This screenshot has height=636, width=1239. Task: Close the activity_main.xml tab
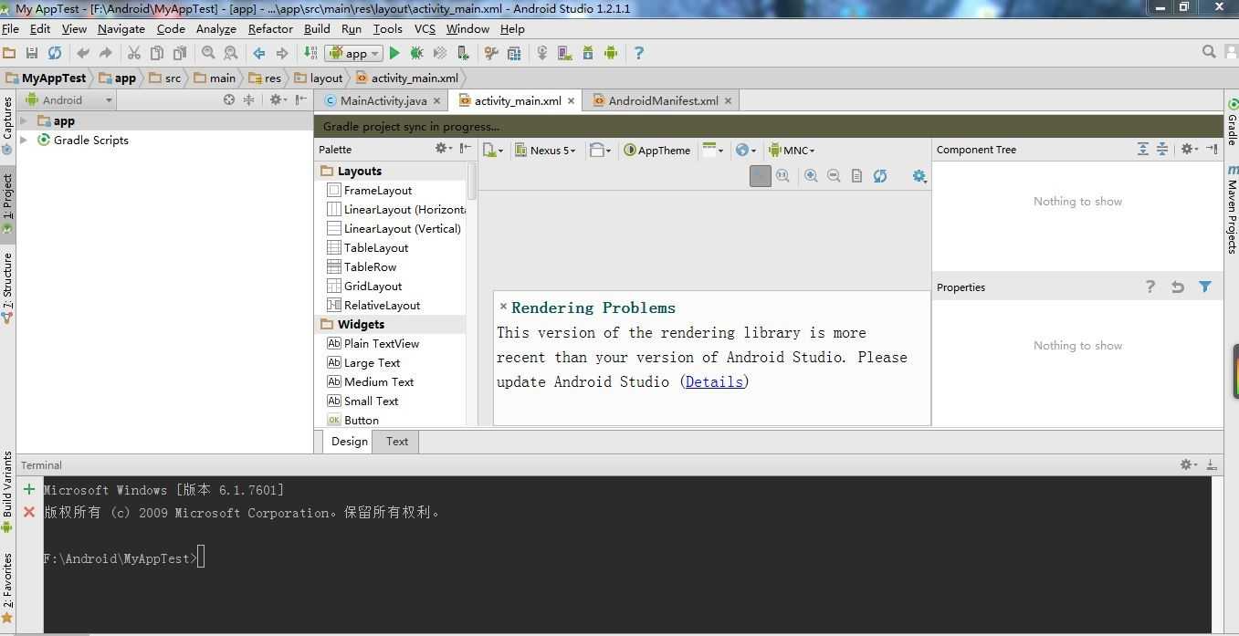(572, 101)
